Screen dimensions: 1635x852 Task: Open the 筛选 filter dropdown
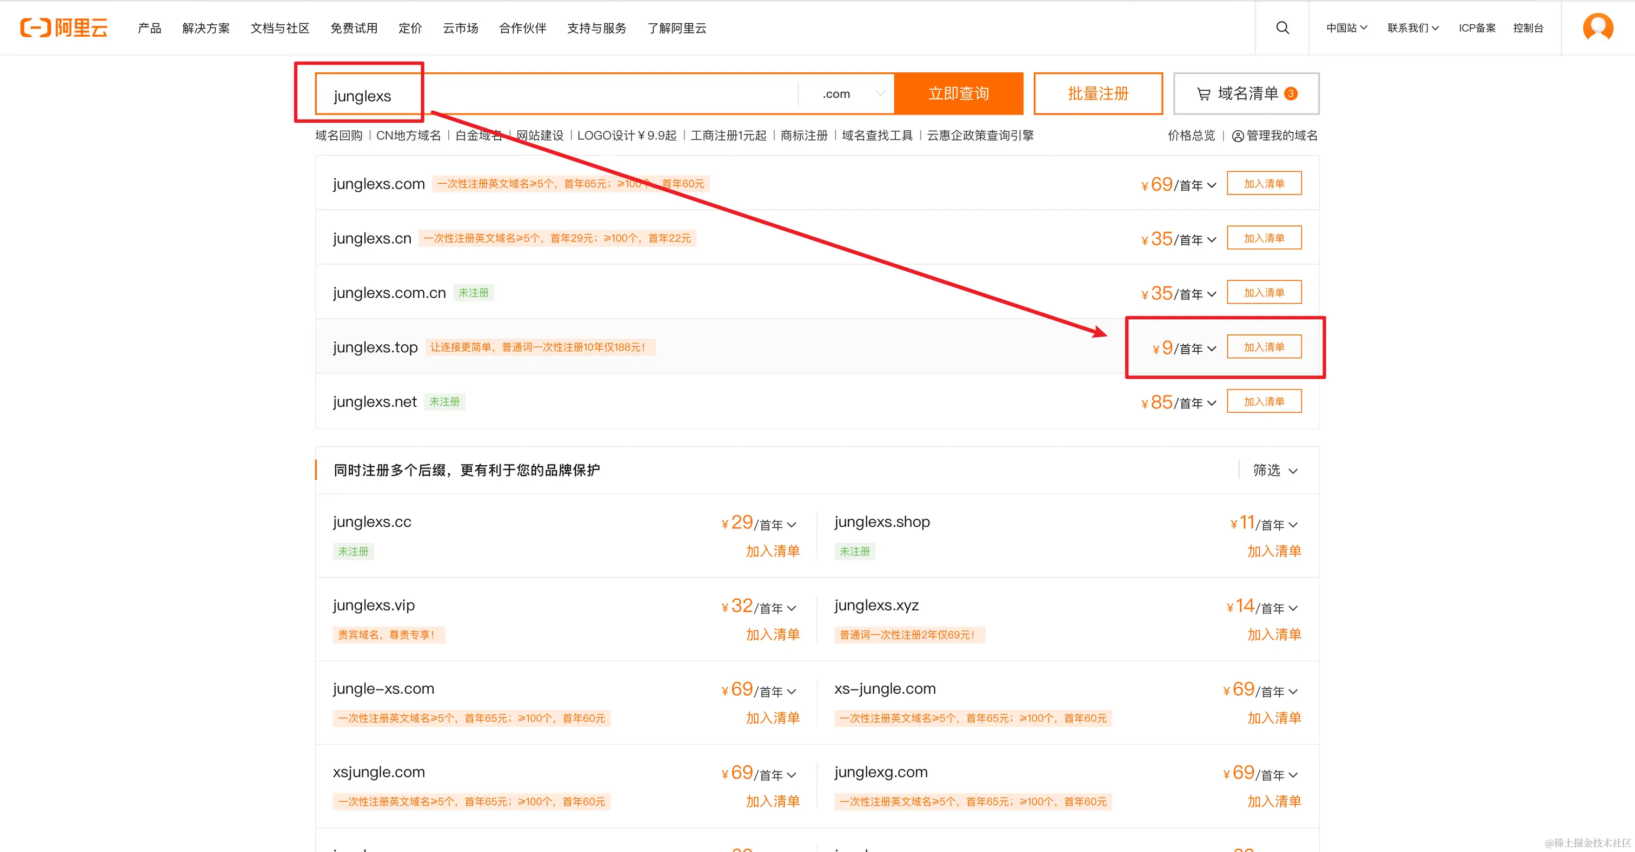[1275, 470]
